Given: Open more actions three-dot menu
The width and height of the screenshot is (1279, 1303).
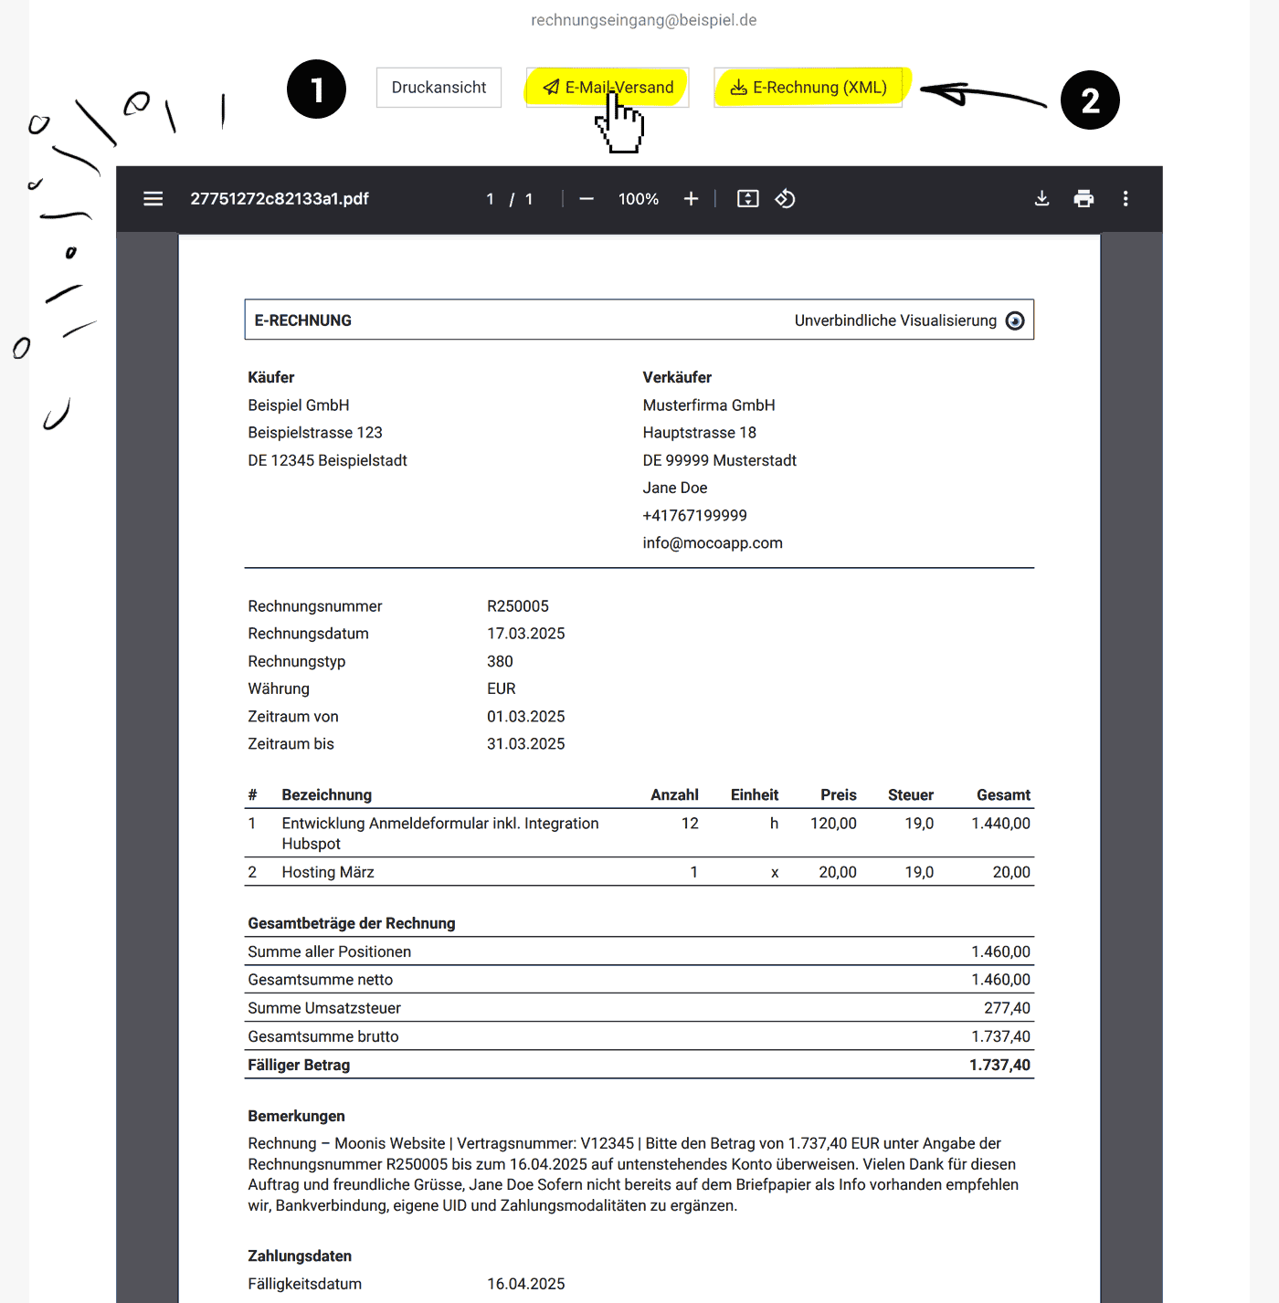Looking at the screenshot, I should pyautogui.click(x=1126, y=199).
